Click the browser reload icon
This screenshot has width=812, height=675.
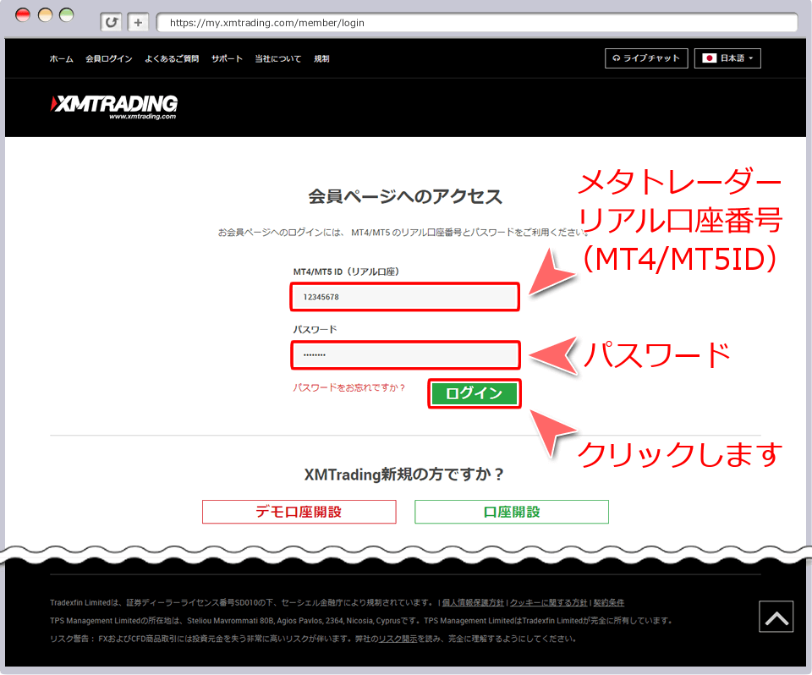click(110, 22)
